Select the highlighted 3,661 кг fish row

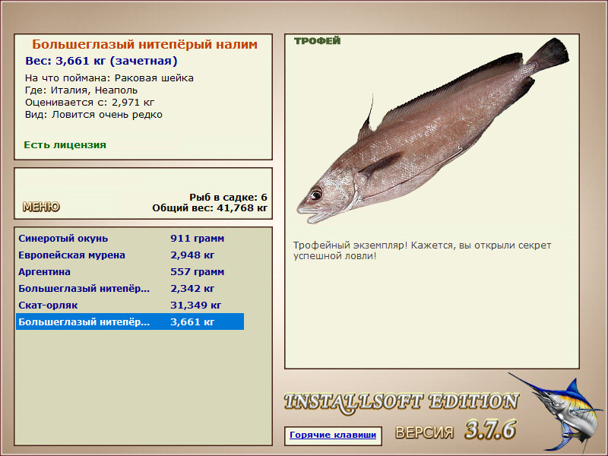coord(130,321)
